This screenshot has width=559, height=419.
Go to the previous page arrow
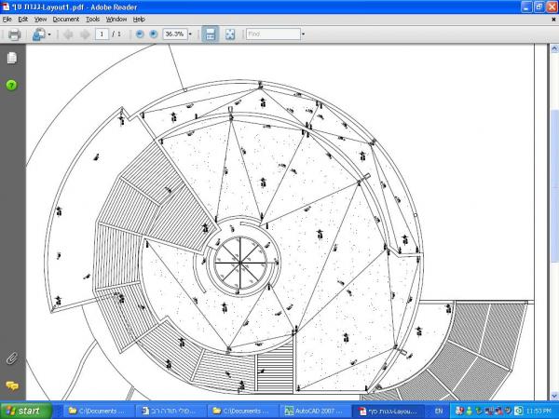pos(67,34)
